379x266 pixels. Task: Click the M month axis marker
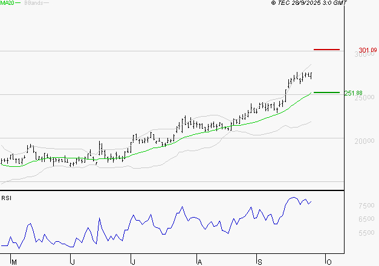tap(15, 262)
